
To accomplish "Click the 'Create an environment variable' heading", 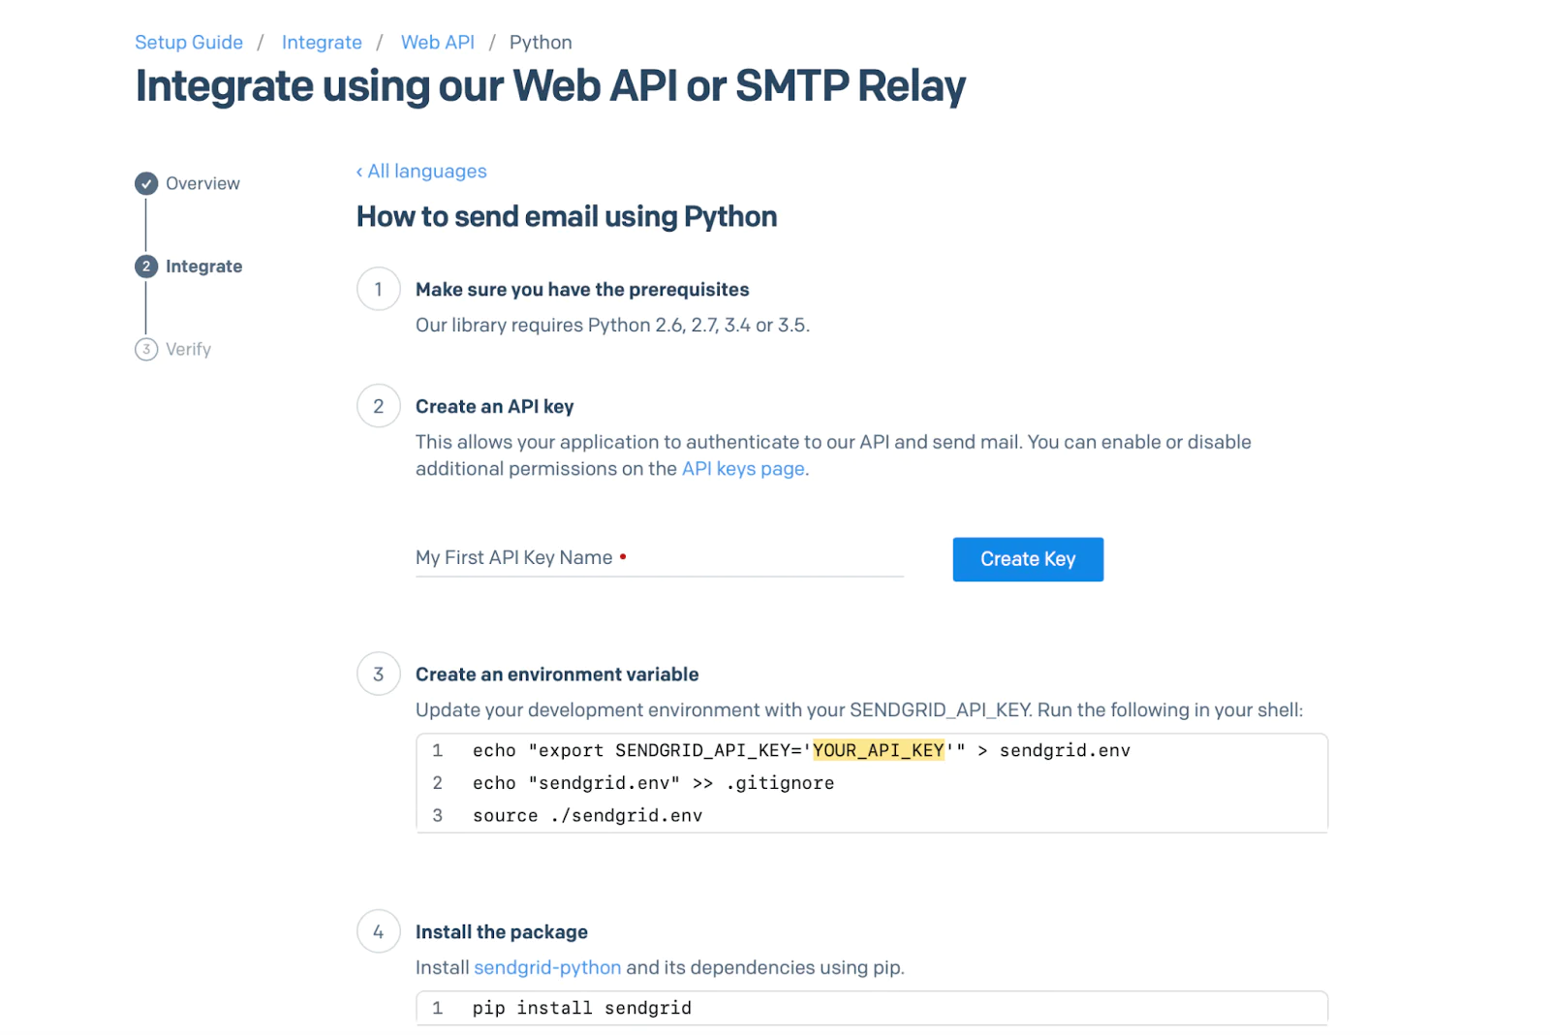I will pyautogui.click(x=557, y=674).
